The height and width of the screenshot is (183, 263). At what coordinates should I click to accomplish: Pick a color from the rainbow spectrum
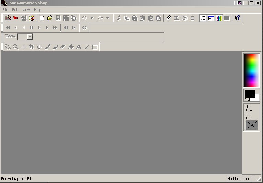[252, 71]
